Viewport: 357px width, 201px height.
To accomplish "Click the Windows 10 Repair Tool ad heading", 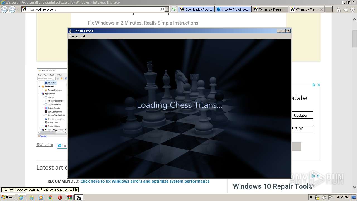I will click(273, 186).
